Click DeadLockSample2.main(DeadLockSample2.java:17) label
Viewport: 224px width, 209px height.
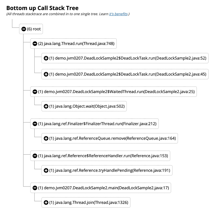coord(104,188)
